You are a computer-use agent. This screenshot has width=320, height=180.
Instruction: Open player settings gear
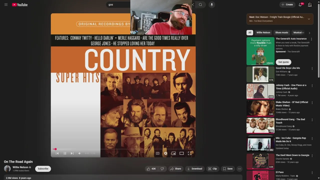point(165,153)
